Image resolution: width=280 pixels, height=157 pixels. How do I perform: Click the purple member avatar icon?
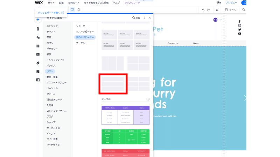click(x=215, y=20)
